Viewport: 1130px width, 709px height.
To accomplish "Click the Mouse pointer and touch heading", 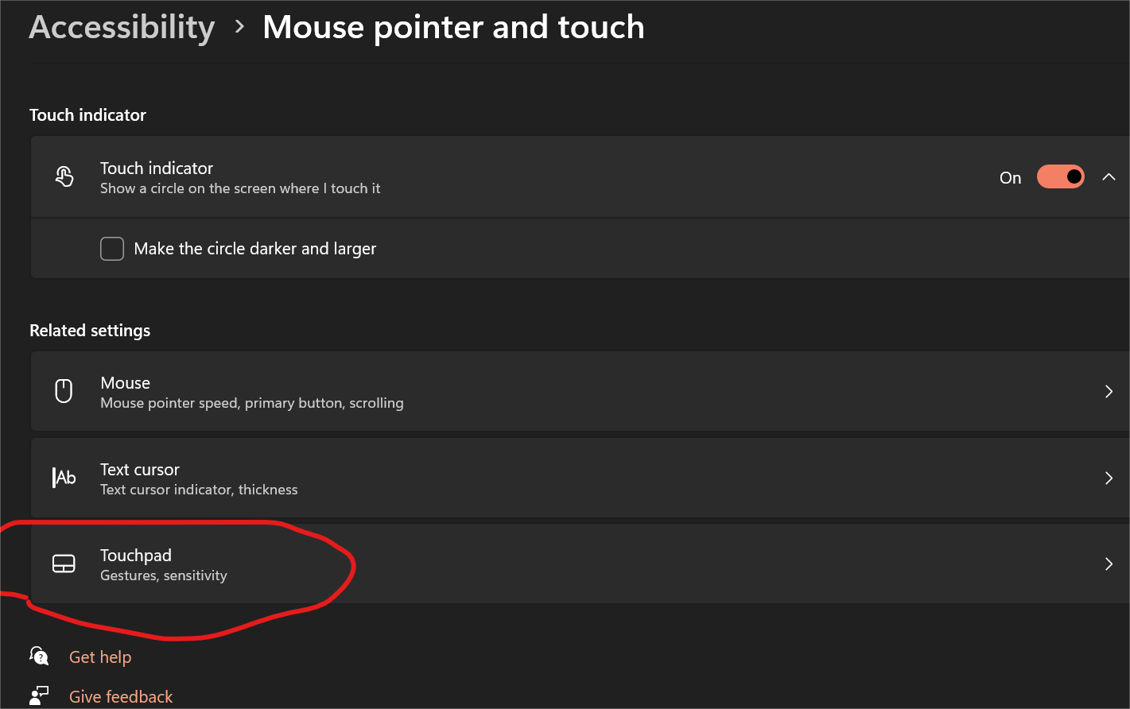I will pos(453,27).
